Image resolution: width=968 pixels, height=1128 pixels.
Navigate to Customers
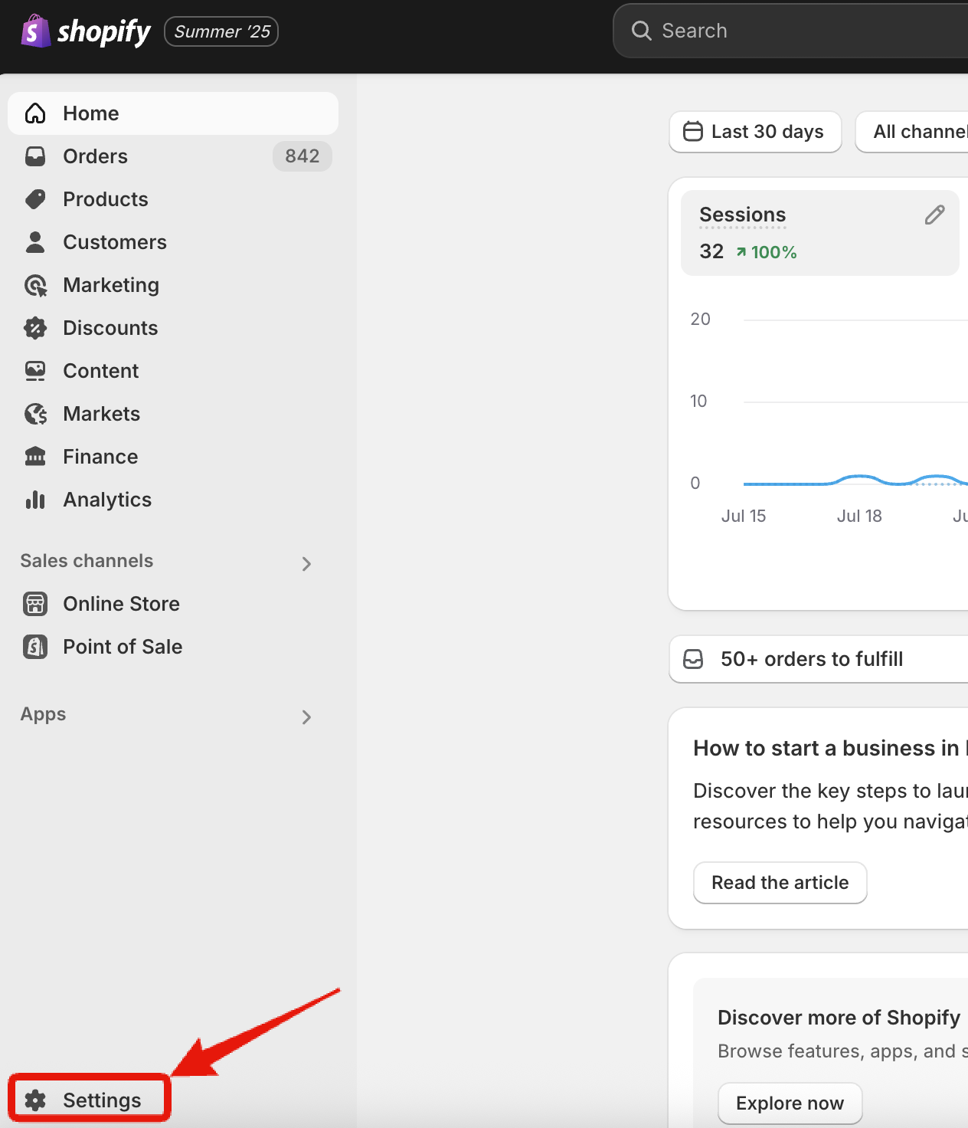coord(115,242)
